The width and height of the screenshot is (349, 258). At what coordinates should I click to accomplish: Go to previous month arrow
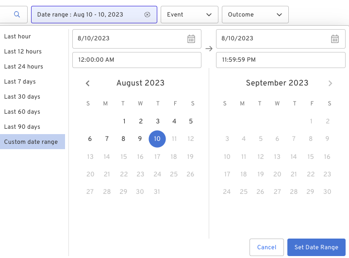(88, 83)
